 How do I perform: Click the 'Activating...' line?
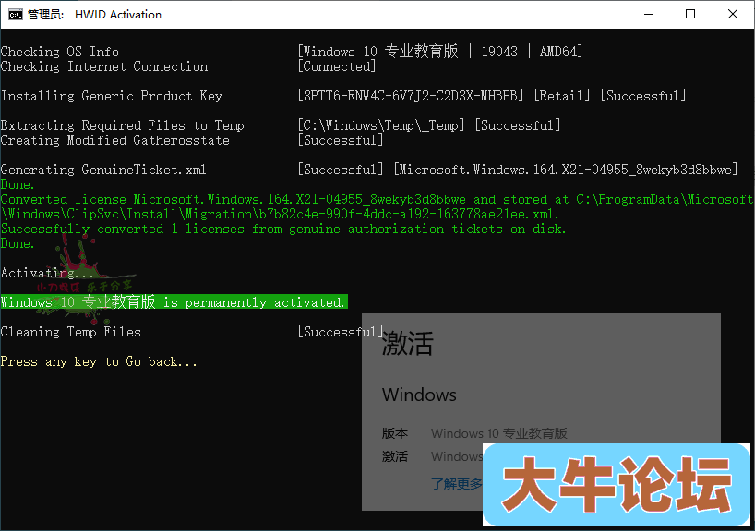[47, 273]
